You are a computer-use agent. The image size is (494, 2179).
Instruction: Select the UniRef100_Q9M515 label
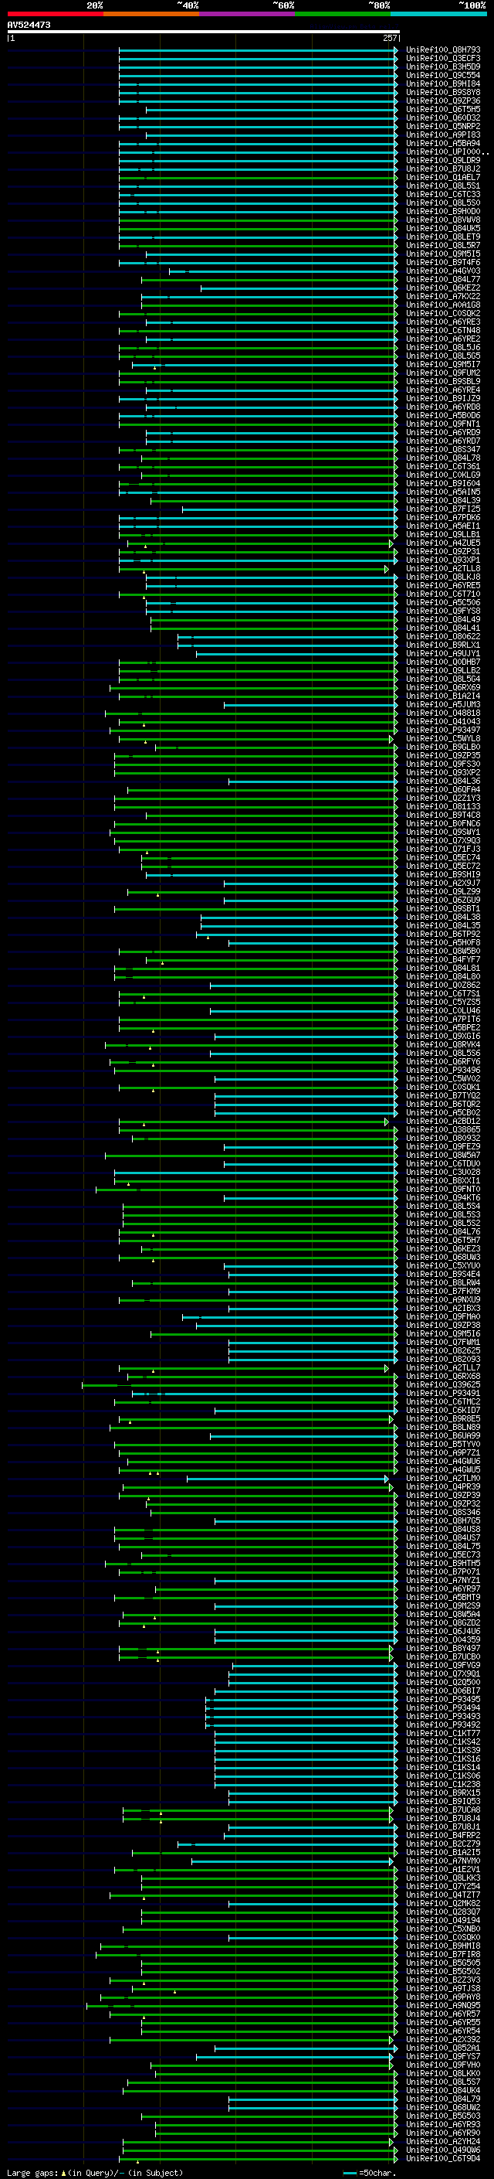tap(443, 254)
